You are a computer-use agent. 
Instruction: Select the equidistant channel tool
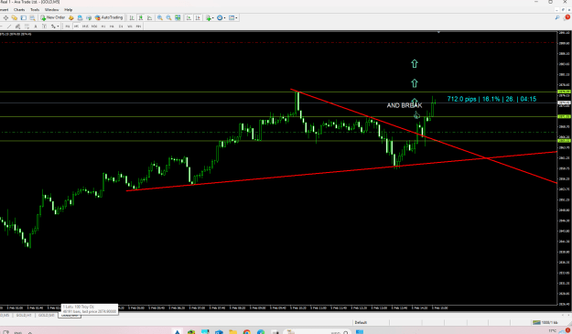coord(18,27)
